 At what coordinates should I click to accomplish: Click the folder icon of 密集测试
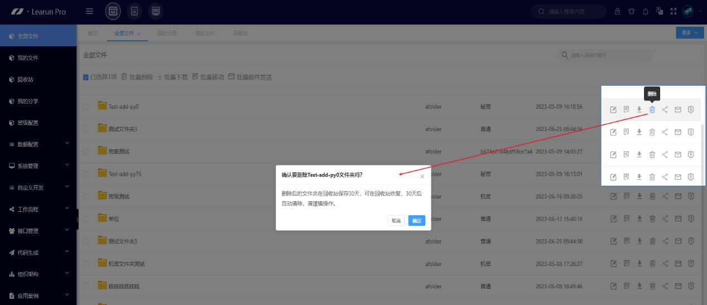102,151
